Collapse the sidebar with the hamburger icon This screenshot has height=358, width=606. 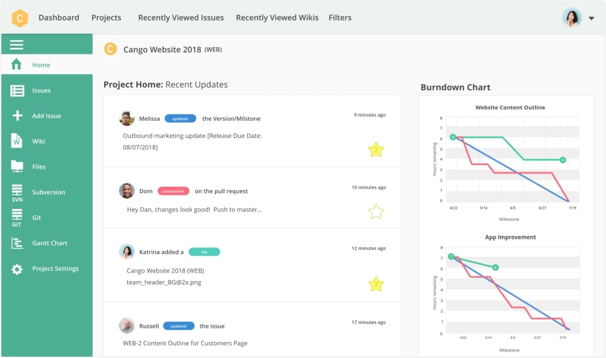[16, 44]
